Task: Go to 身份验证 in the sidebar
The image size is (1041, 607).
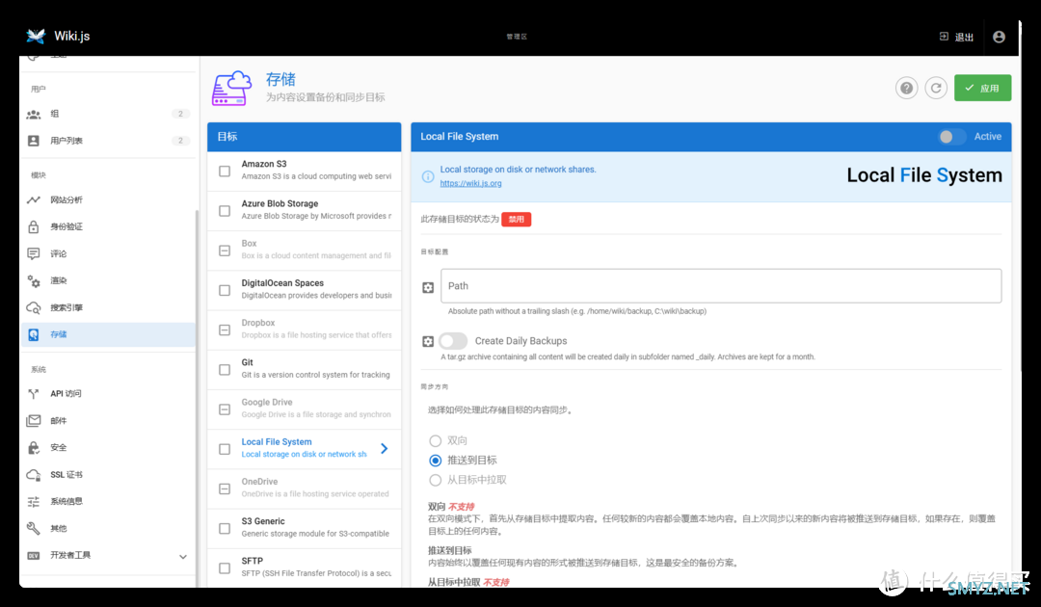Action: coord(108,226)
